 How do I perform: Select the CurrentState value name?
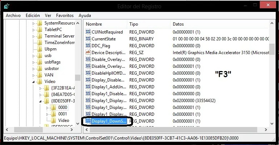[x=104, y=39]
